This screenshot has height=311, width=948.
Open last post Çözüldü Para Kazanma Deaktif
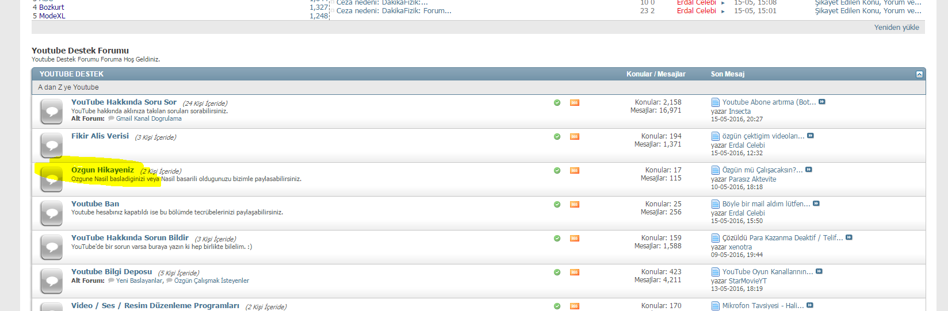[783, 238]
